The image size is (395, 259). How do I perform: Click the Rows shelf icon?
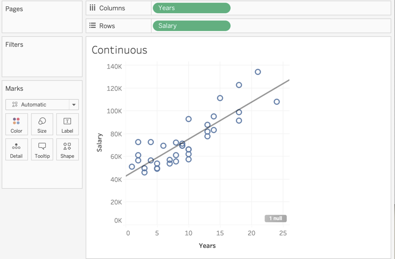click(x=92, y=25)
